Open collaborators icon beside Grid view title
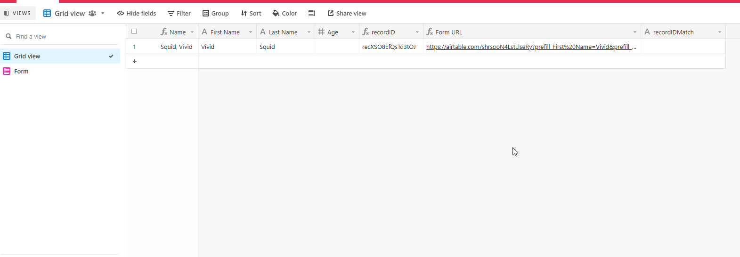 point(92,13)
